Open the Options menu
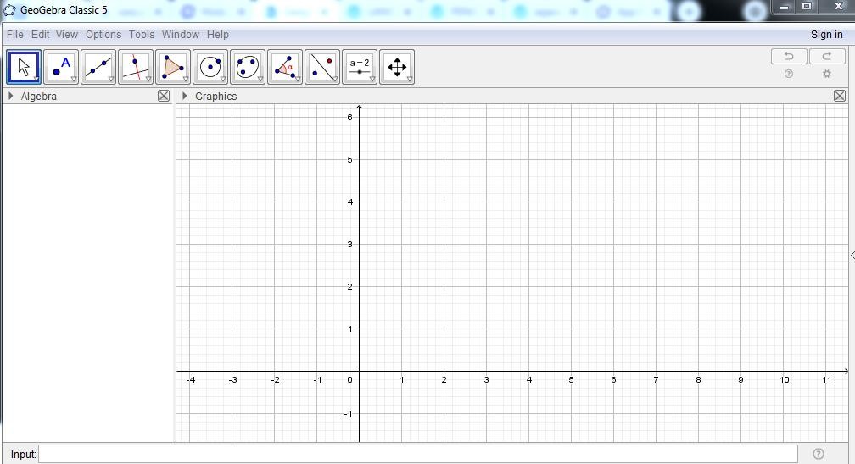This screenshot has height=464, width=855. tap(103, 35)
